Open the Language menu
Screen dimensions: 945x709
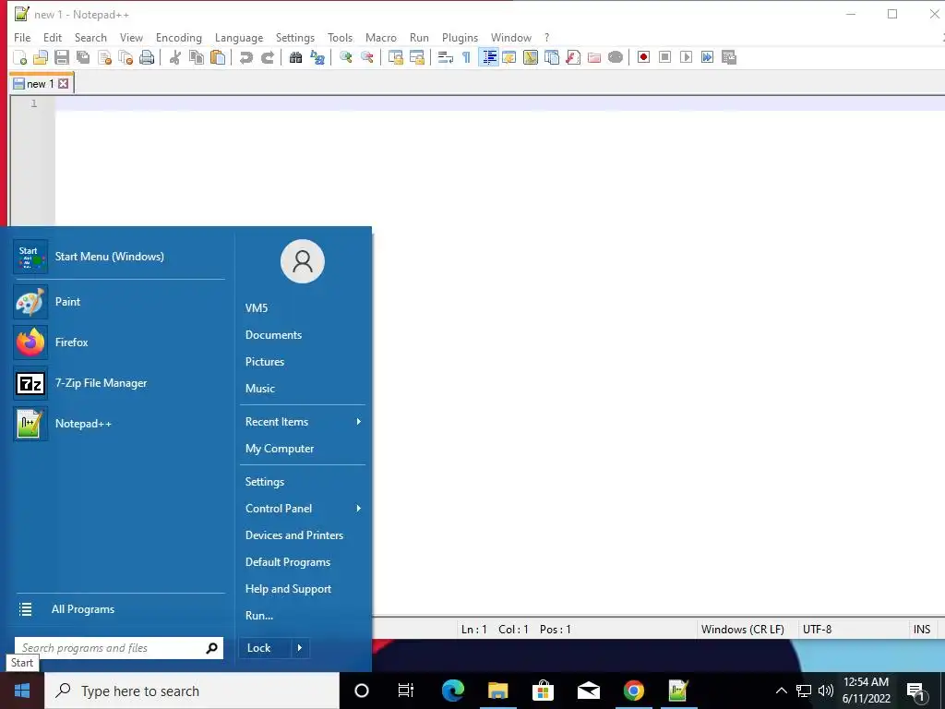tap(239, 37)
